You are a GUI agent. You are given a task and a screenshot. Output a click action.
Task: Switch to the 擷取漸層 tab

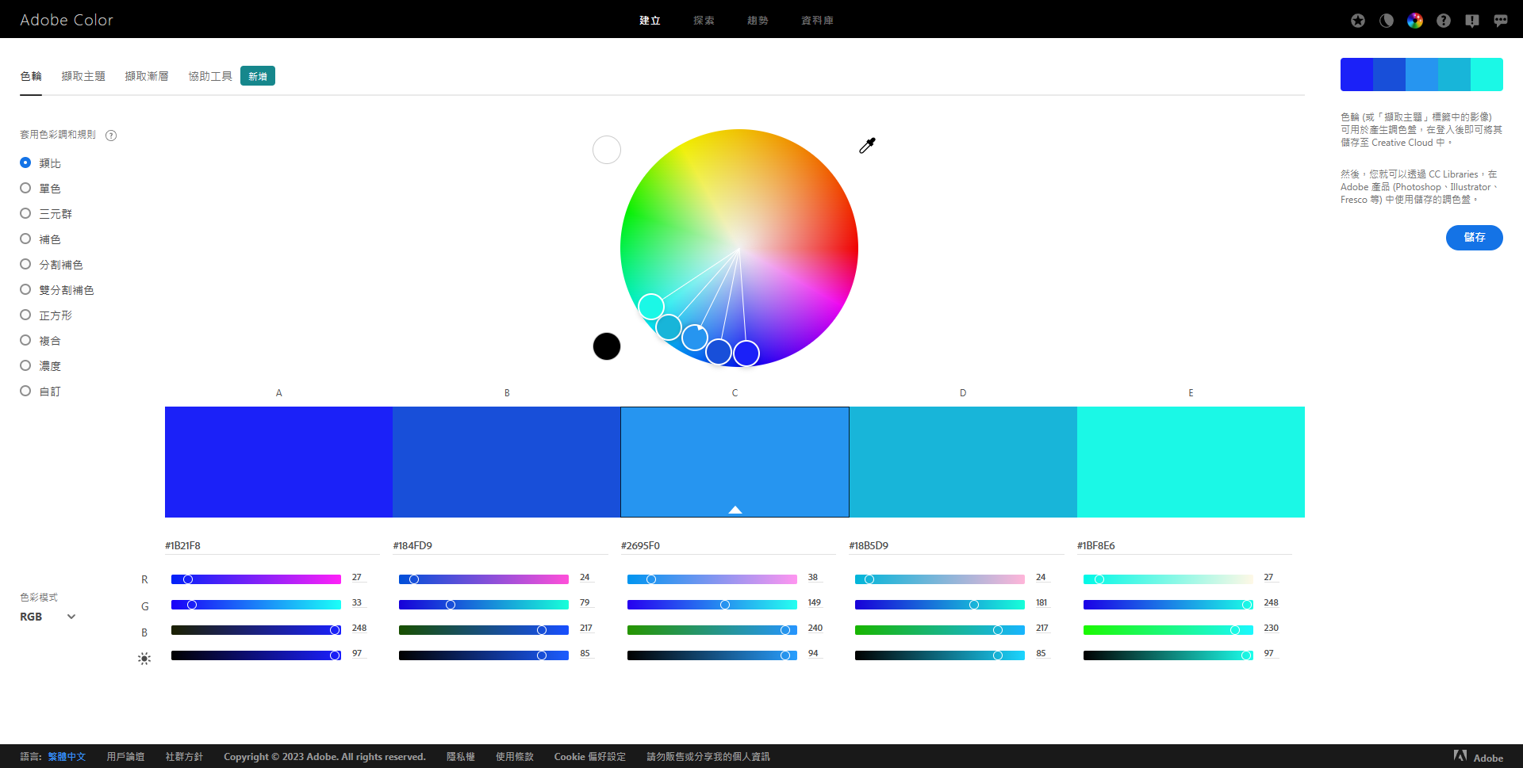147,76
